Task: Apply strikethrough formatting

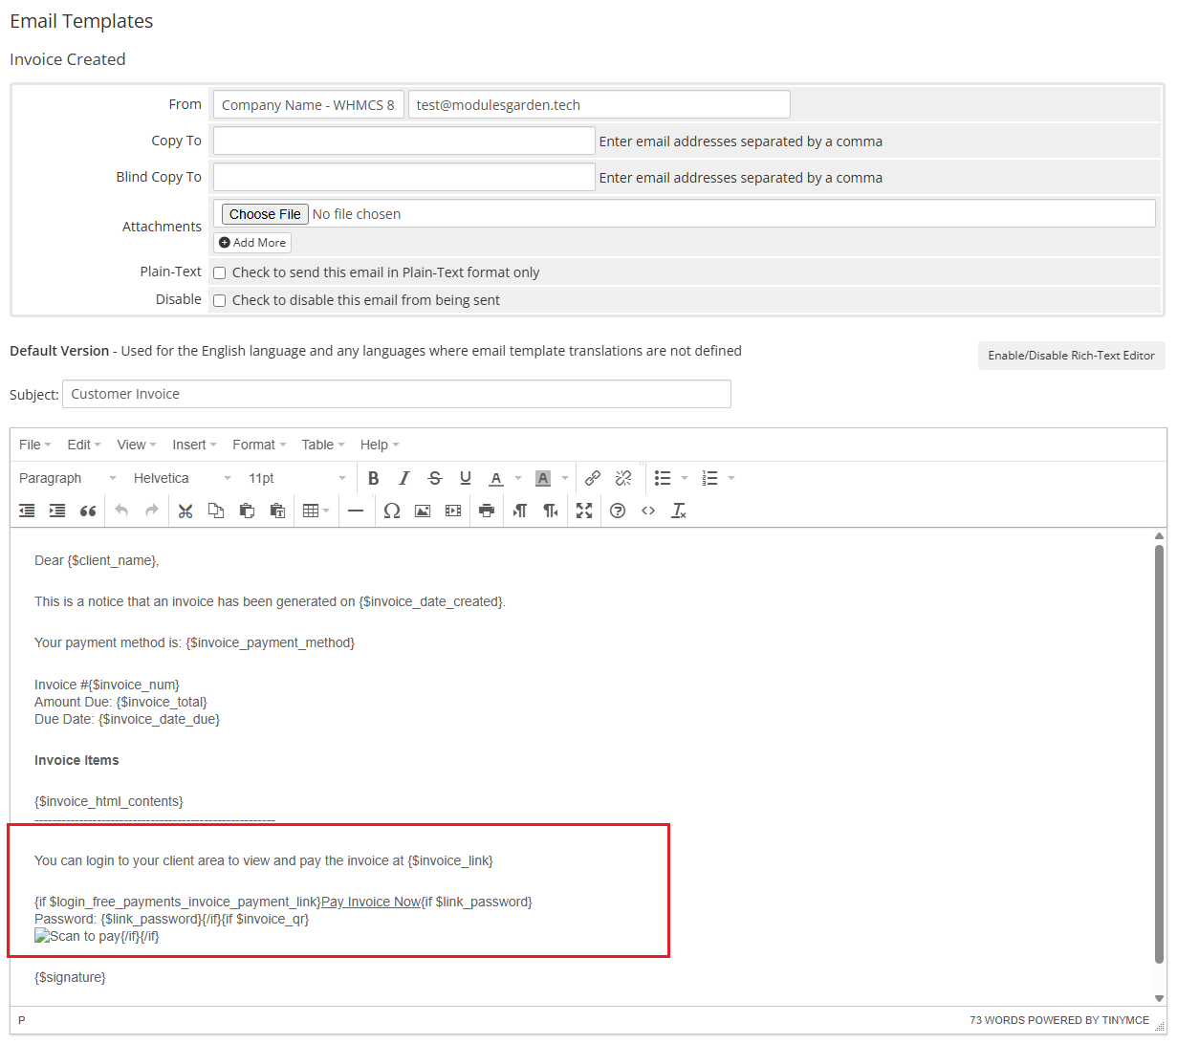Action: pyautogui.click(x=435, y=478)
